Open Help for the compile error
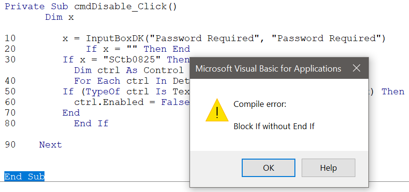The image size is (409, 192). 328,168
